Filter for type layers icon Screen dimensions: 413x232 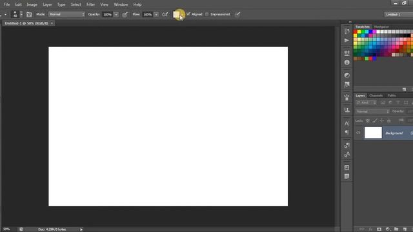[x=398, y=102]
